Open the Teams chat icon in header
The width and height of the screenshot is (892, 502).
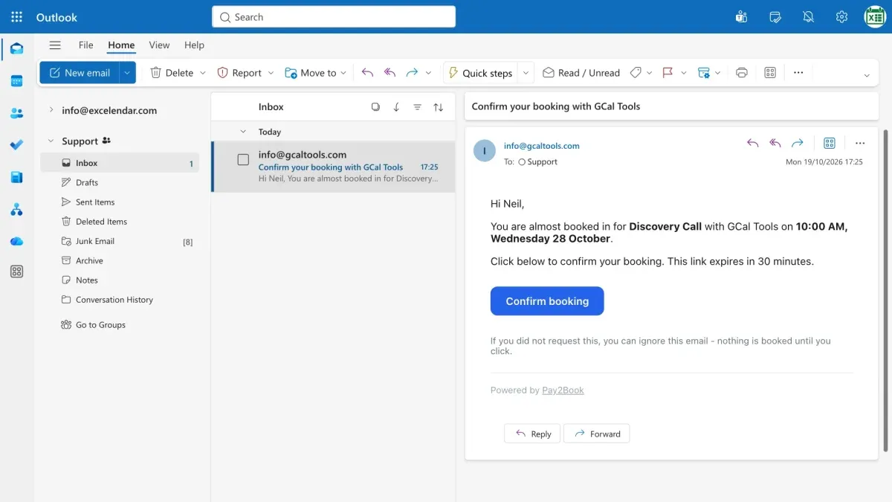[741, 17]
